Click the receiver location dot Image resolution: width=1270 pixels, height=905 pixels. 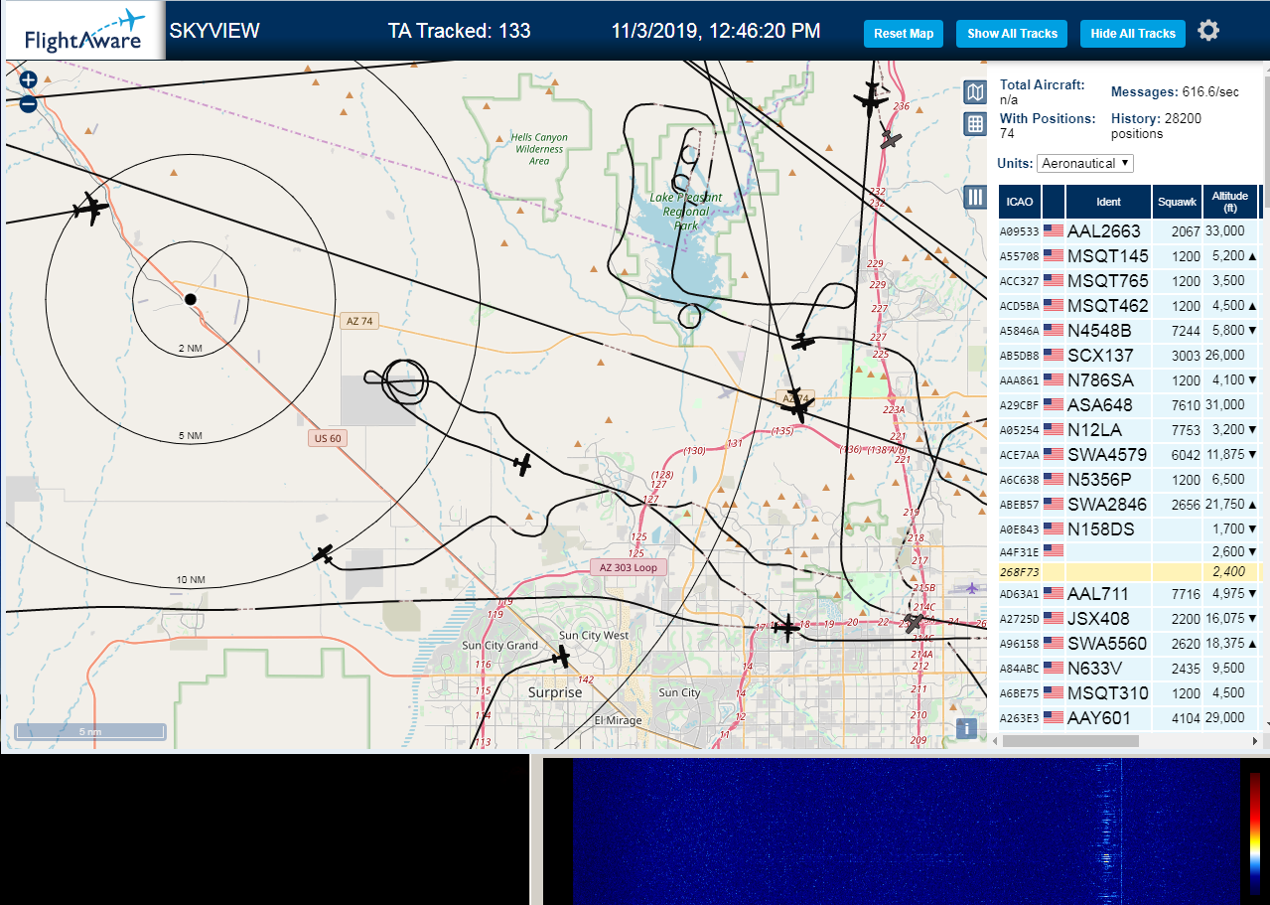point(191,299)
